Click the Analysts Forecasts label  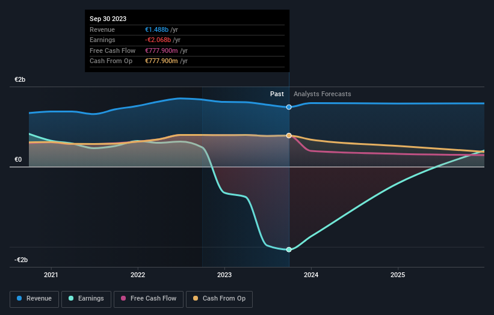pyautogui.click(x=323, y=94)
